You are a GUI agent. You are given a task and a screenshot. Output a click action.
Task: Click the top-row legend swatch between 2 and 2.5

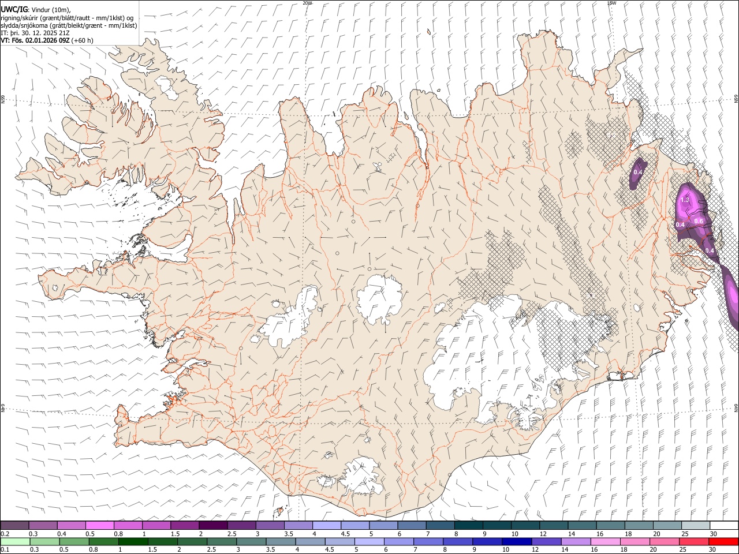point(213,525)
